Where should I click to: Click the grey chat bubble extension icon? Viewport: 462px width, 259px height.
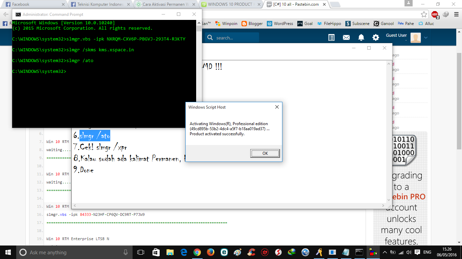click(446, 14)
